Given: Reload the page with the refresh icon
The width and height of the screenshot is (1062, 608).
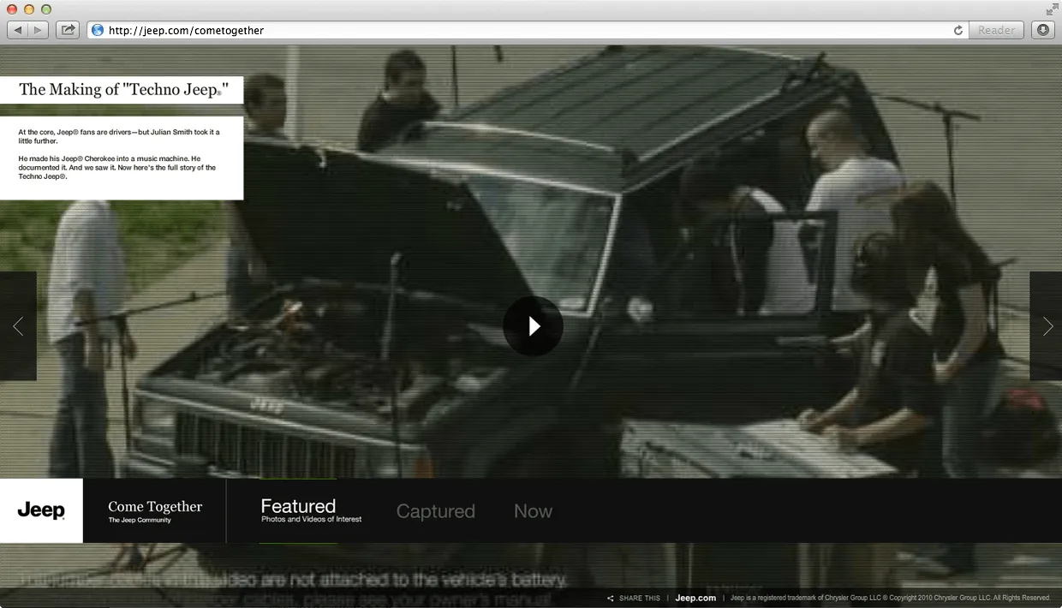Looking at the screenshot, I should [958, 30].
